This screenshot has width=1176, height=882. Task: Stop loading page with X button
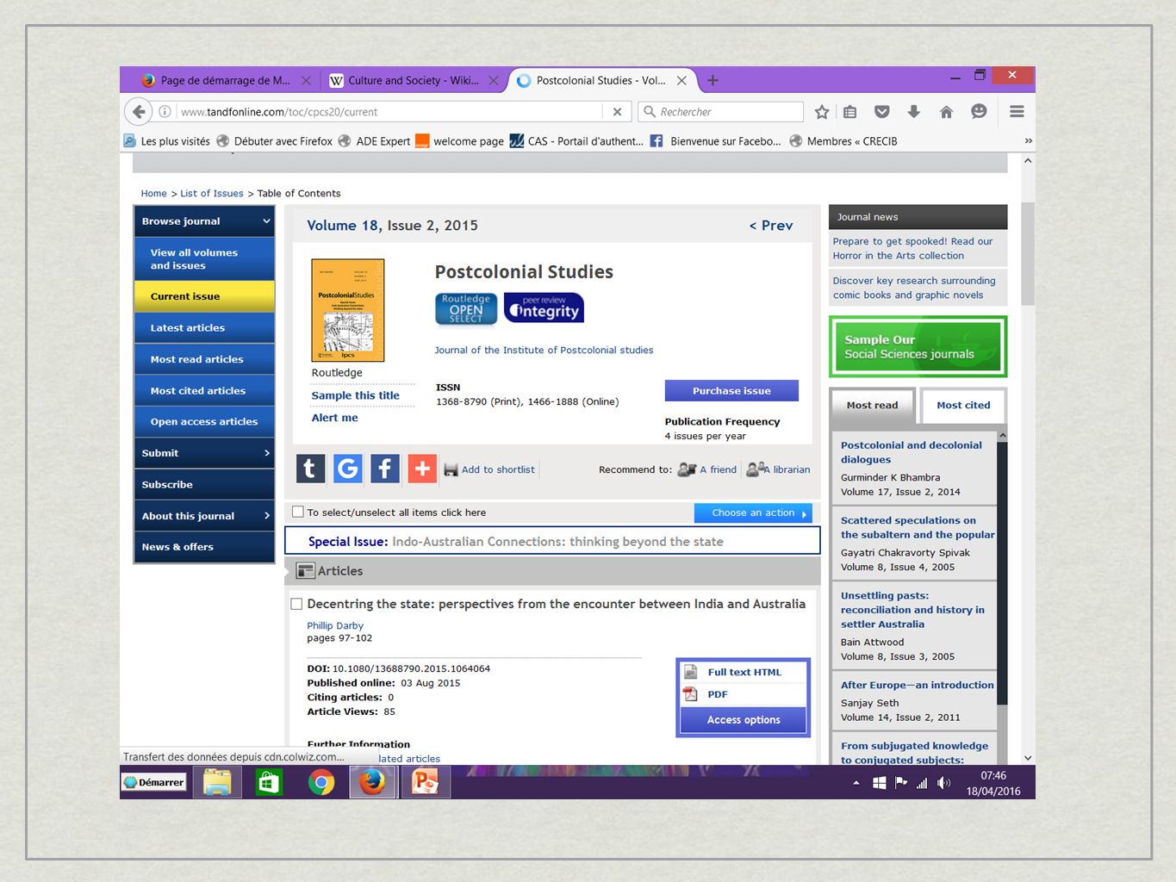pos(617,112)
